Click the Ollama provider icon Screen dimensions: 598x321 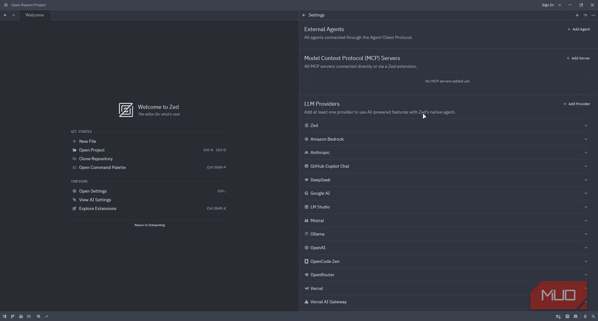coord(306,234)
